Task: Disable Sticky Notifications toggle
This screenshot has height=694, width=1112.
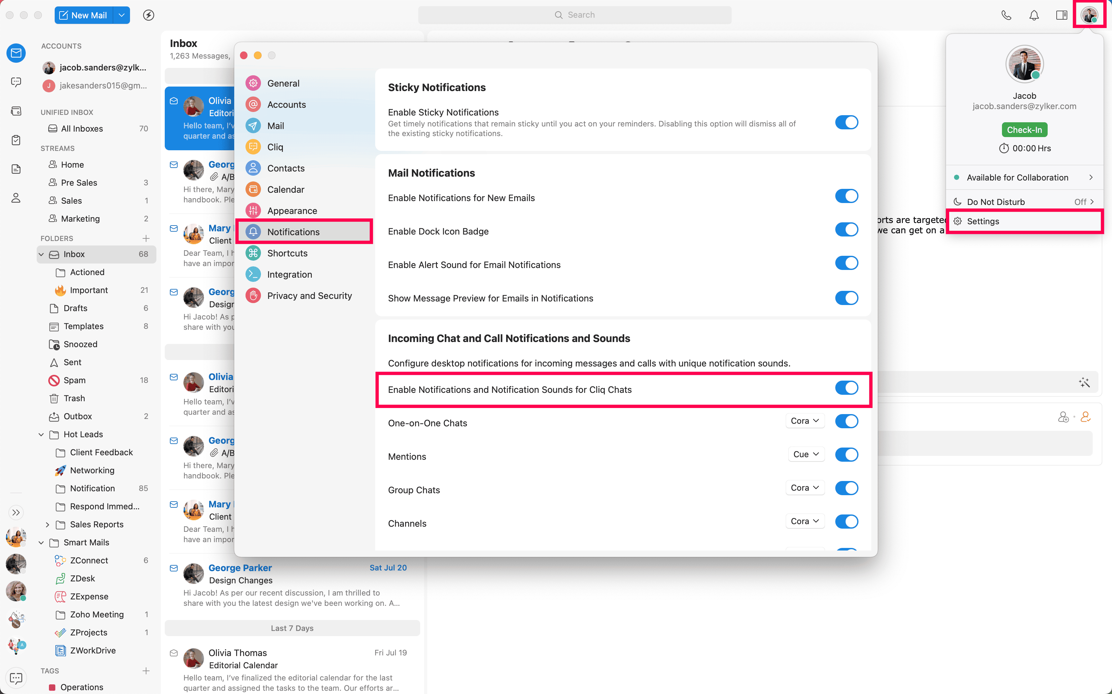Action: tap(846, 123)
